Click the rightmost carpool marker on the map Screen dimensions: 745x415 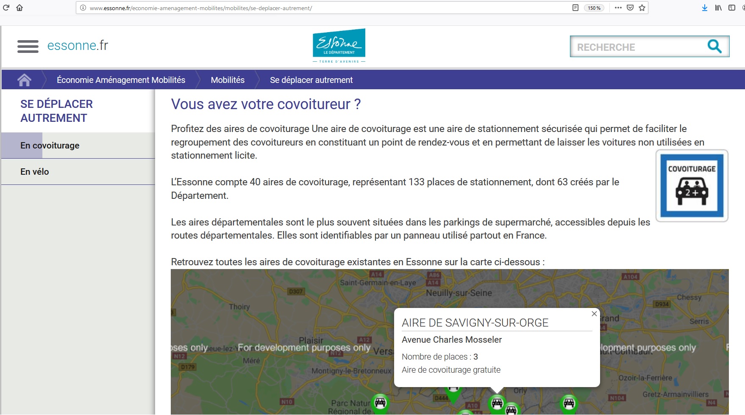pyautogui.click(x=569, y=403)
